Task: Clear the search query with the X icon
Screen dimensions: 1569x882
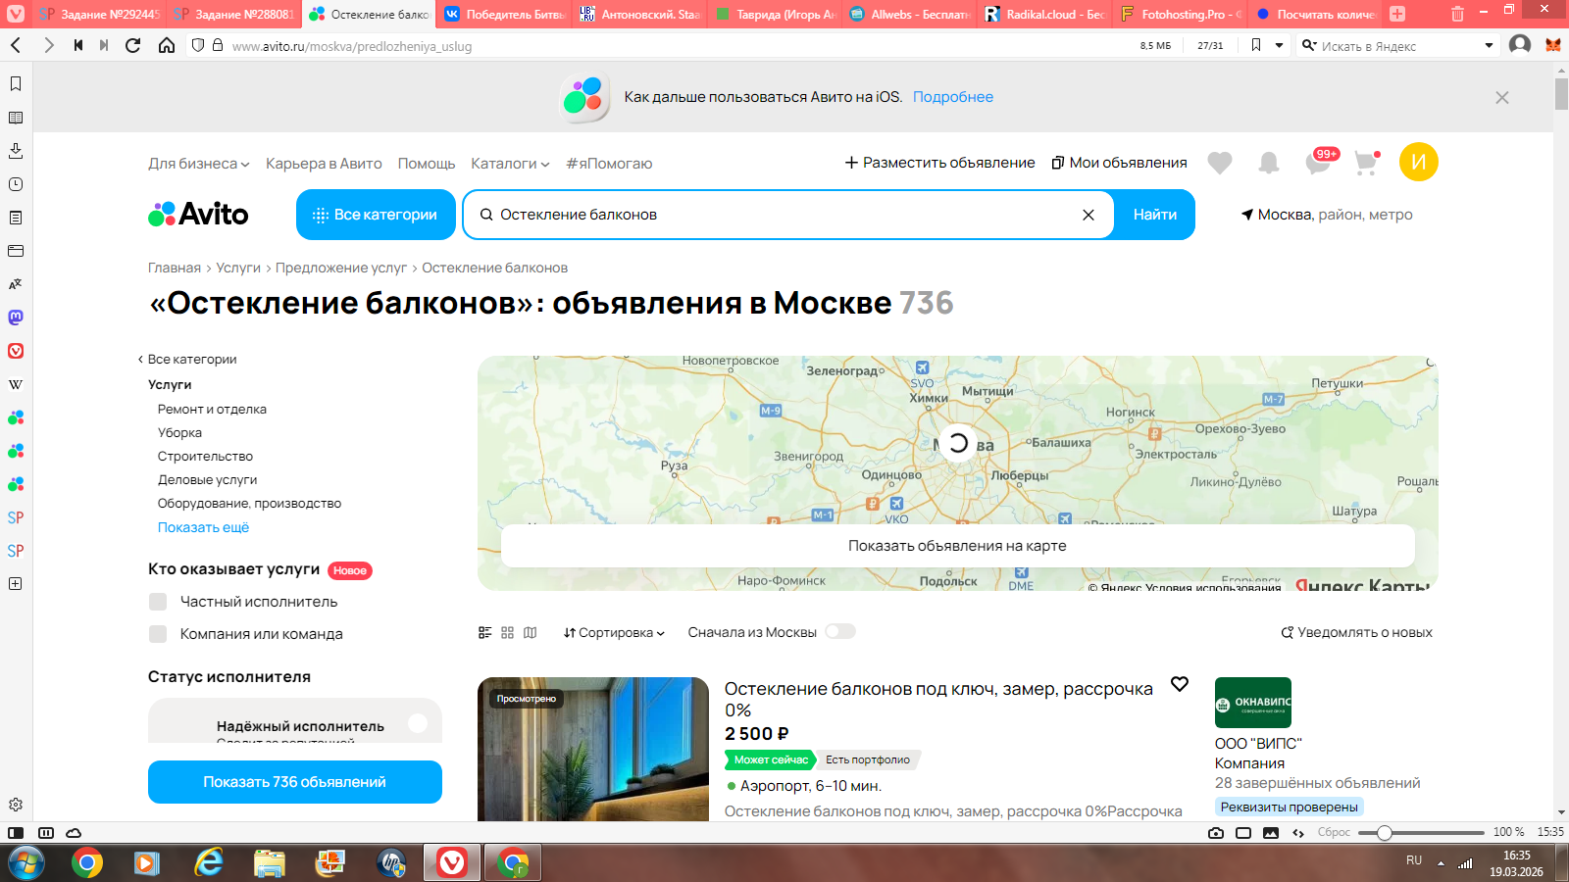Action: [1088, 215]
